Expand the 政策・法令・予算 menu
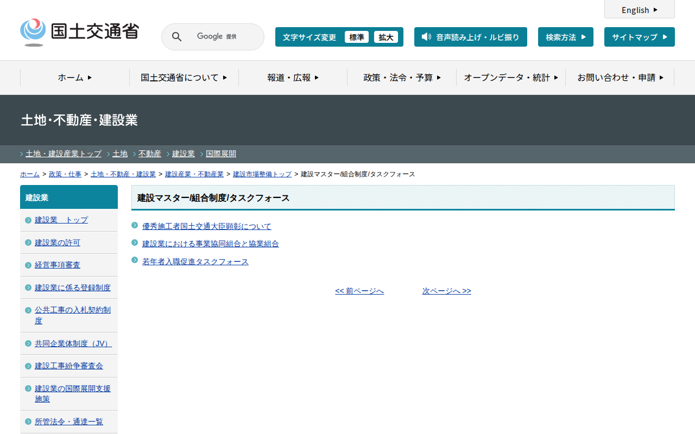The width and height of the screenshot is (695, 434). coord(402,78)
